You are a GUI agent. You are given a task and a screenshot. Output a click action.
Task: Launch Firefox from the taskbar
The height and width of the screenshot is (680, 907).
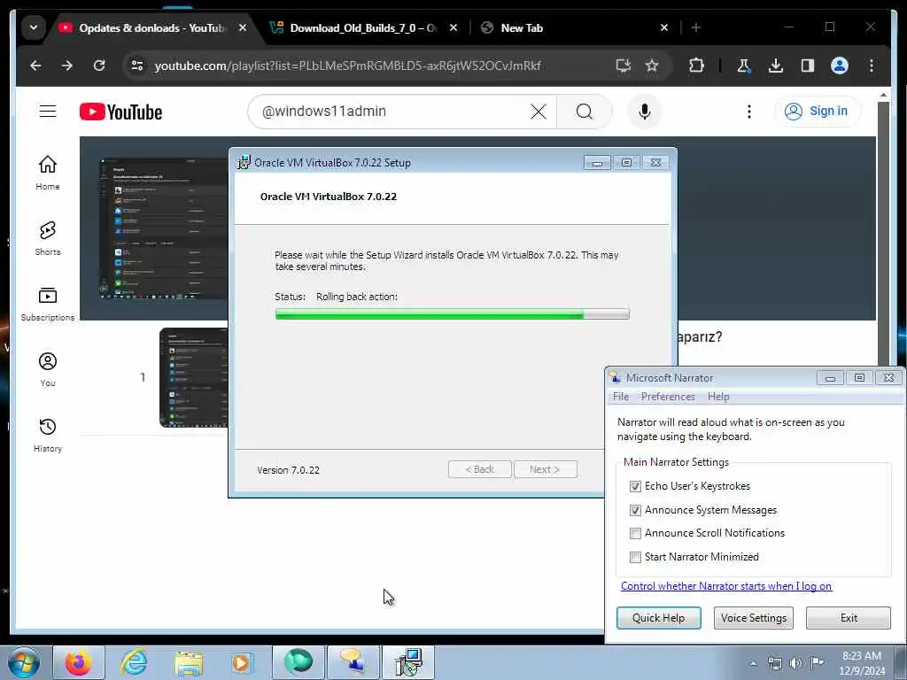[79, 662]
